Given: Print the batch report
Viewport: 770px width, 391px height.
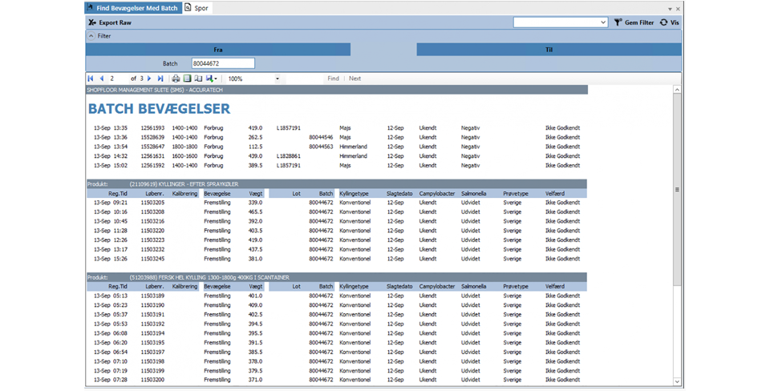Looking at the screenshot, I should (176, 79).
